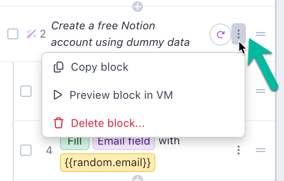
Task: Click the AI magic wand icon on step 2
Action: click(x=31, y=33)
